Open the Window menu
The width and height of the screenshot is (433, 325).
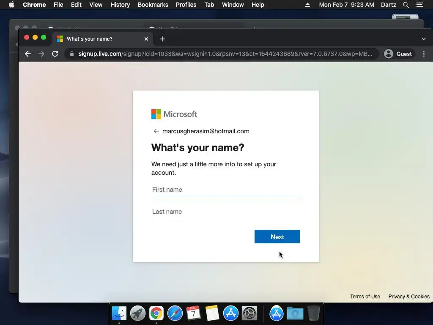[233, 5]
